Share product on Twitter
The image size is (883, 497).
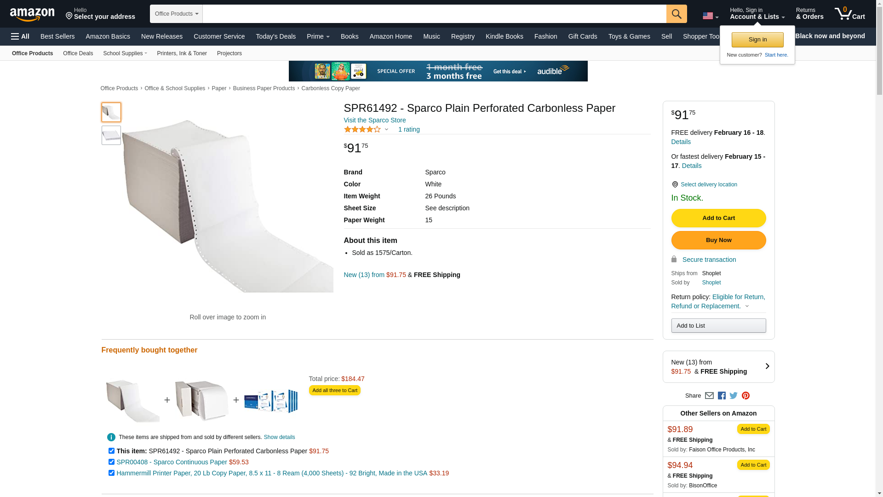pyautogui.click(x=734, y=396)
